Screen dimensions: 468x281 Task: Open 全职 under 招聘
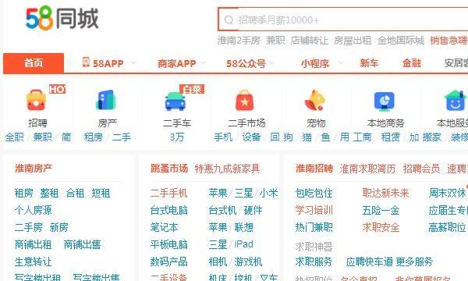14,137
